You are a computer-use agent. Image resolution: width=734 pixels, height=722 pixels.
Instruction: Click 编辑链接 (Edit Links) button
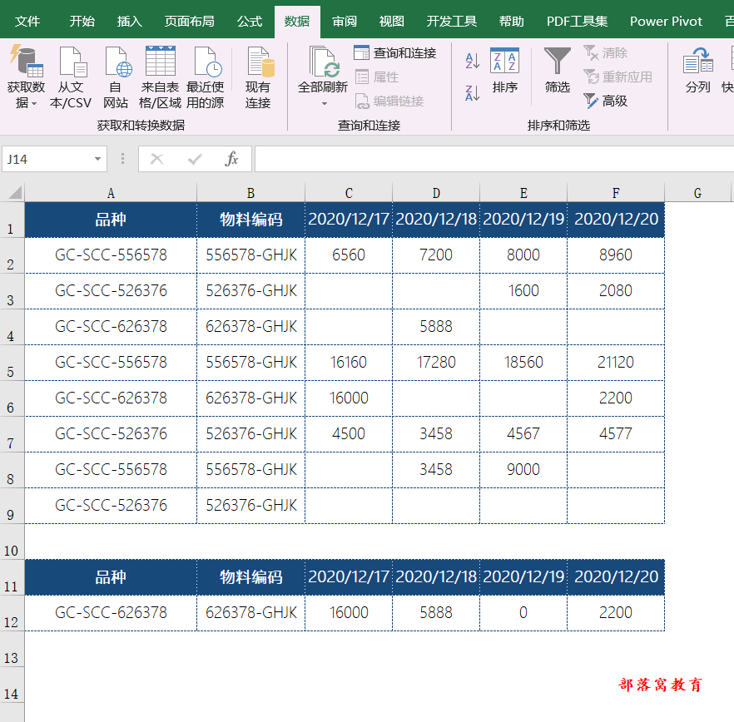(x=389, y=101)
